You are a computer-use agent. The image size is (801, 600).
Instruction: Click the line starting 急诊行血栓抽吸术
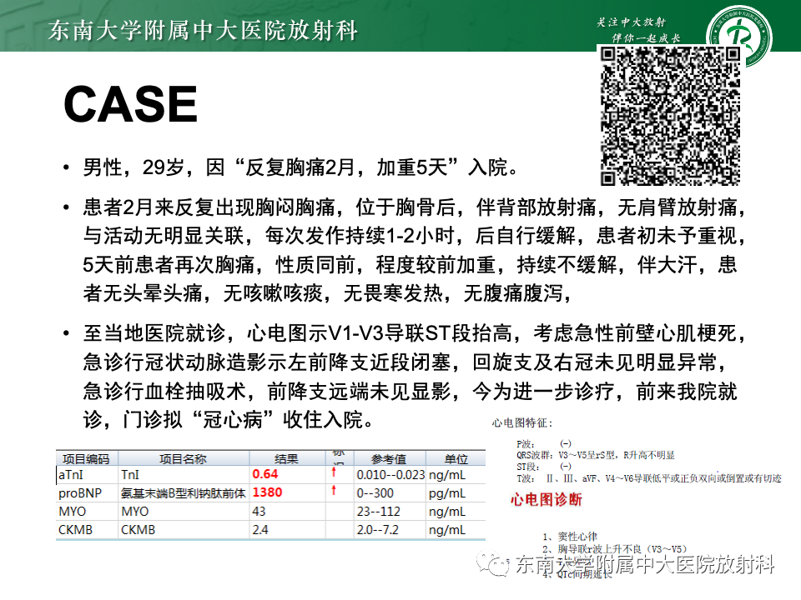point(410,392)
